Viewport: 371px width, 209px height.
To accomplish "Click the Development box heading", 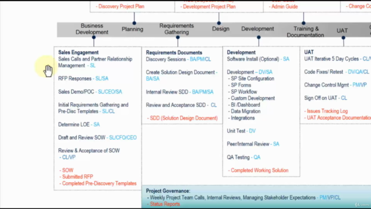I will click(241, 52).
